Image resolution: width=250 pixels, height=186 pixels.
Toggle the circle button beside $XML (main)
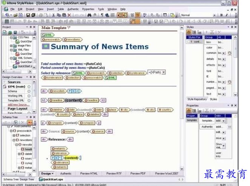click(x=29, y=87)
